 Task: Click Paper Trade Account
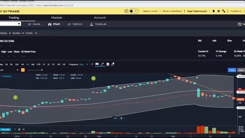(197, 11)
